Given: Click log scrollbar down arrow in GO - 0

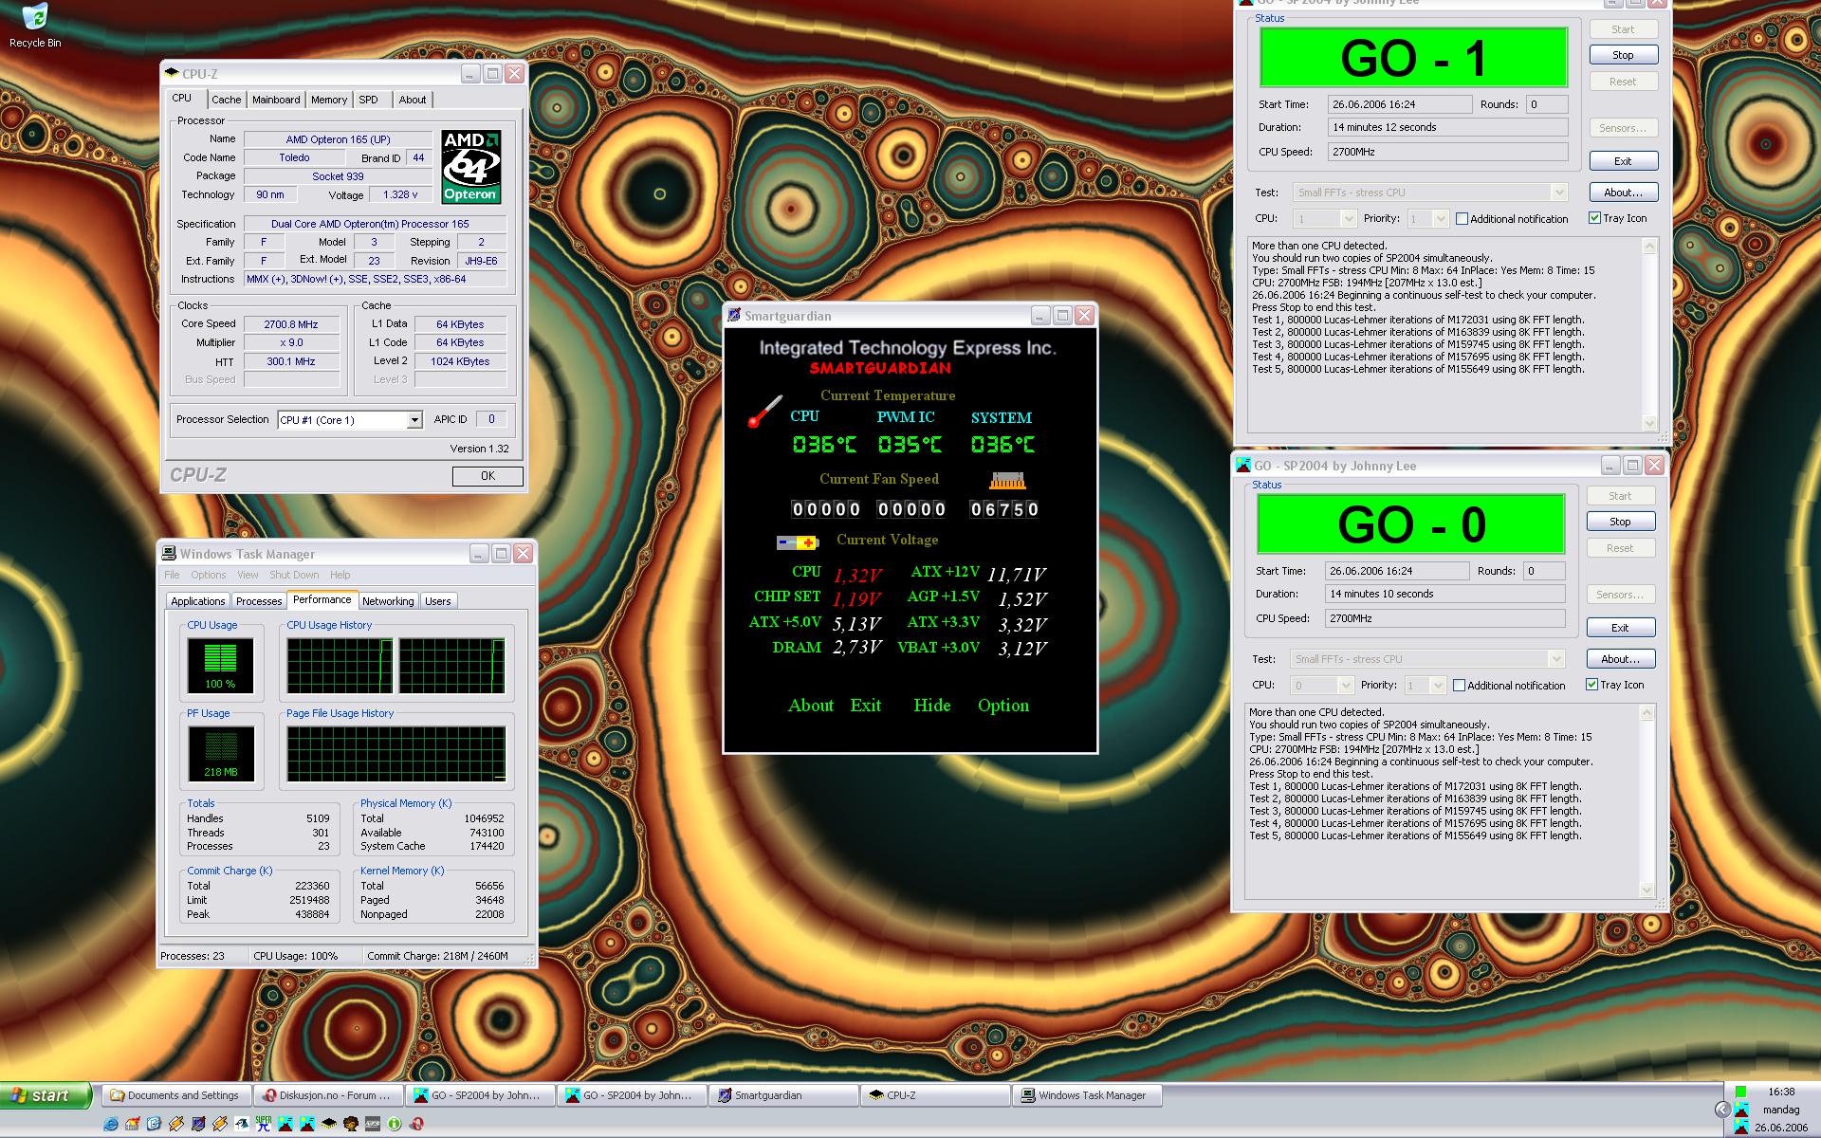Looking at the screenshot, I should click(x=1646, y=890).
